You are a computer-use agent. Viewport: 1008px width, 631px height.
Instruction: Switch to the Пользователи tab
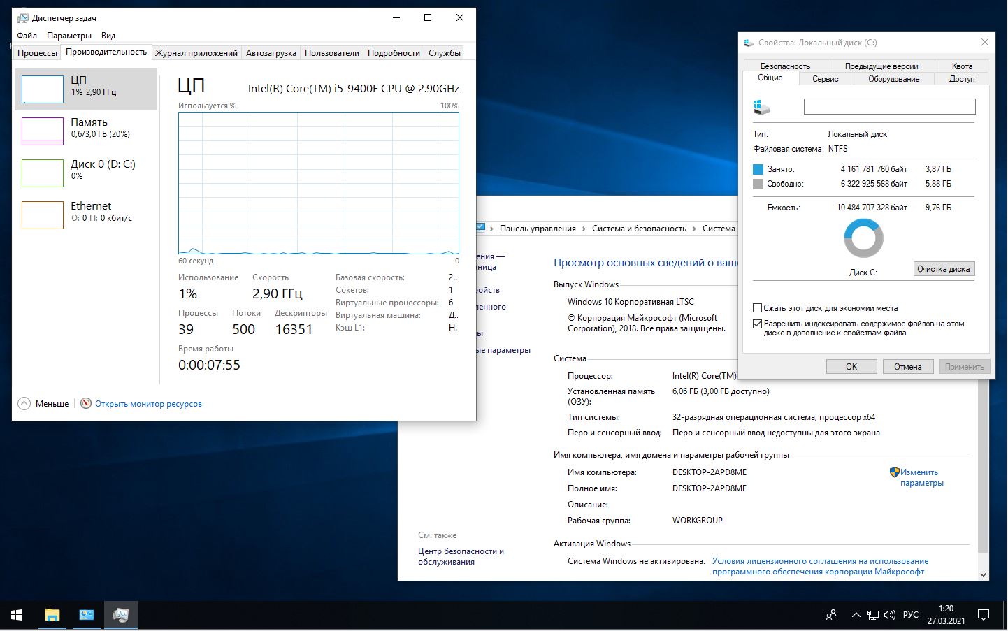click(332, 52)
